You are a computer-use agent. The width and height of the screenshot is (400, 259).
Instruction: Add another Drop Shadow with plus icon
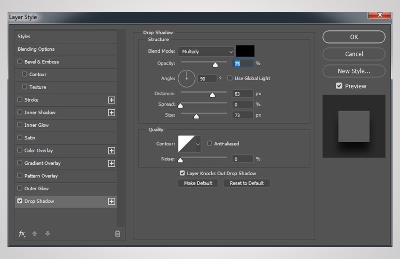112,202
